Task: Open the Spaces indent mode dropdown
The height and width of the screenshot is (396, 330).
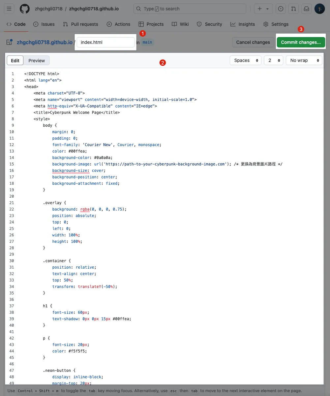Action: 245,60
